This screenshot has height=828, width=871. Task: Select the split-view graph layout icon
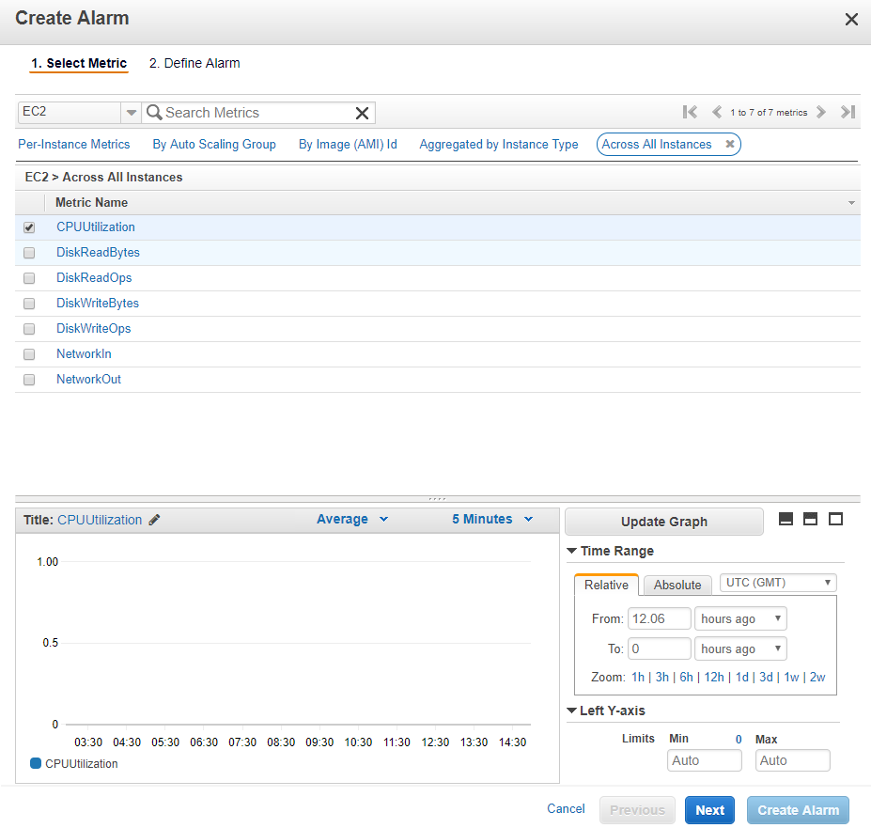tap(810, 518)
